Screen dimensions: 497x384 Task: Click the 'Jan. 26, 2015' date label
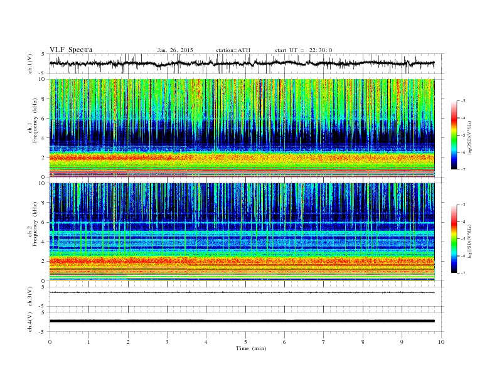[x=175, y=50]
